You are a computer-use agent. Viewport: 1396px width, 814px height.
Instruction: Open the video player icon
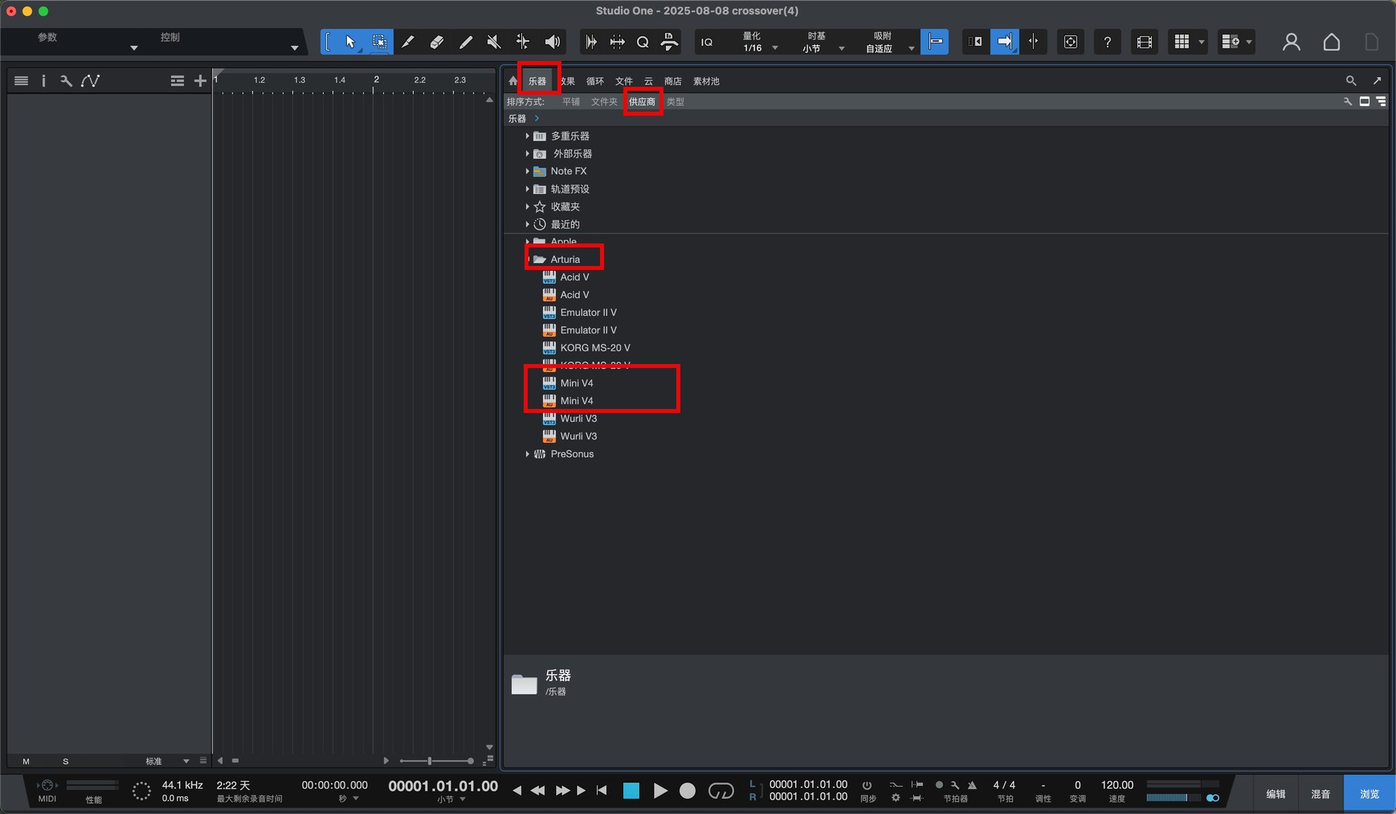point(1144,42)
